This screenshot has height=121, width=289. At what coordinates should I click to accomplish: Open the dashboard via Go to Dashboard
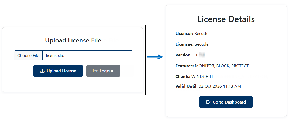coord(226,102)
